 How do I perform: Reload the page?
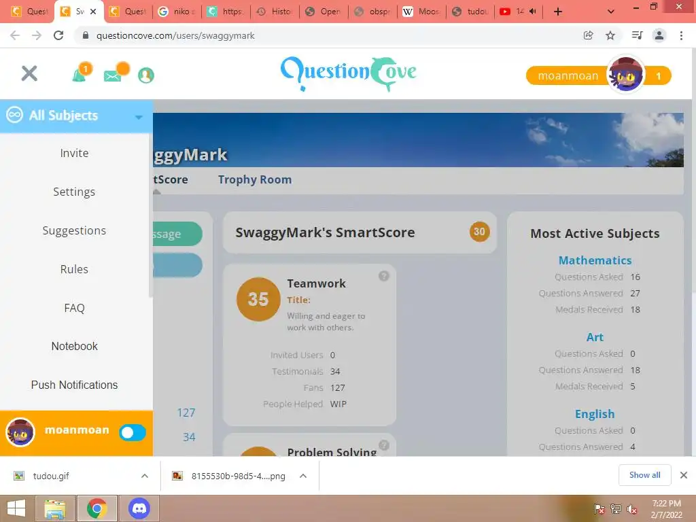pos(58,35)
